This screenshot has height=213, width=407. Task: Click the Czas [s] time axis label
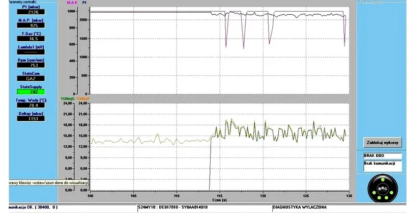(x=220, y=200)
